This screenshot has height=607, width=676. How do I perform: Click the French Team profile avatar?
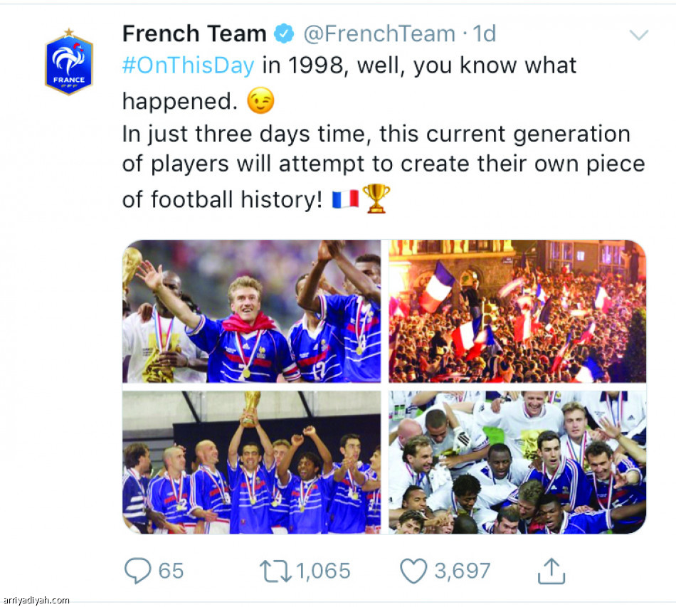[69, 63]
